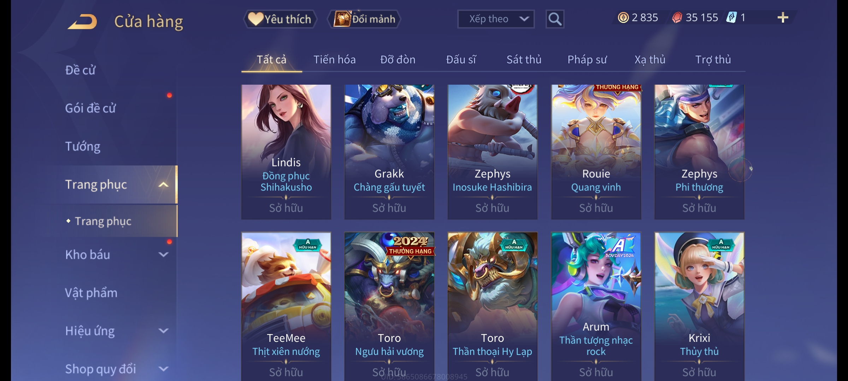Select Lindis Đồng phục Shihakusho skin card
Viewport: 848px width, 381px height.
click(286, 152)
